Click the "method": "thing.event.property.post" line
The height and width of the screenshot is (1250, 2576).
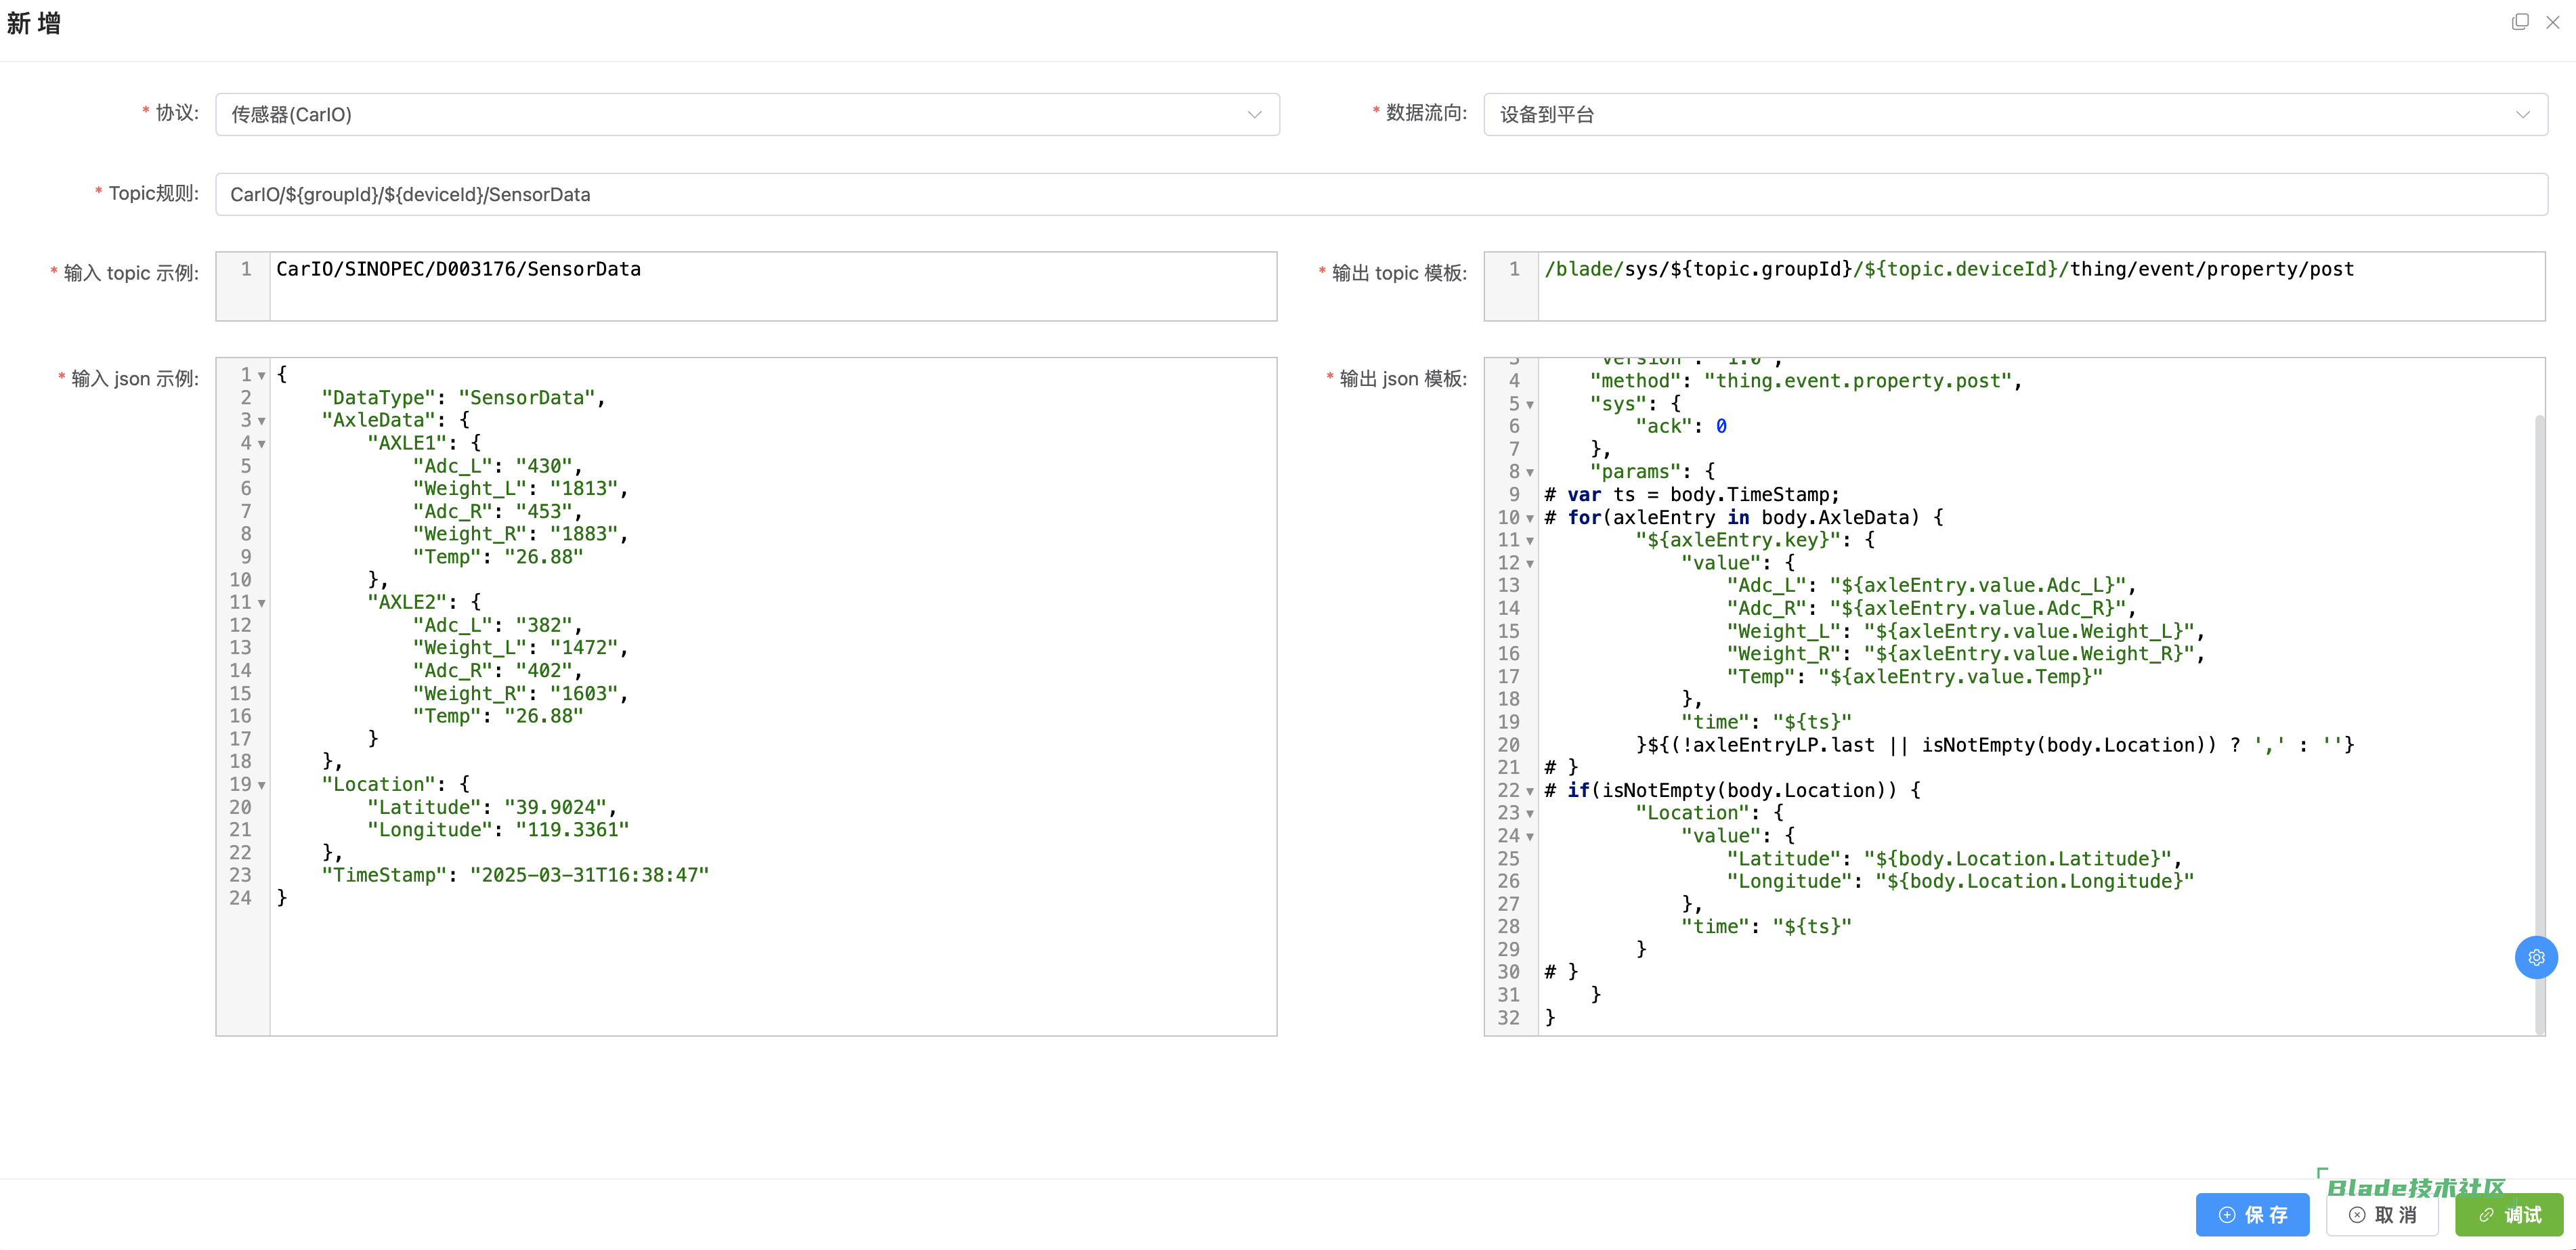click(x=1806, y=381)
